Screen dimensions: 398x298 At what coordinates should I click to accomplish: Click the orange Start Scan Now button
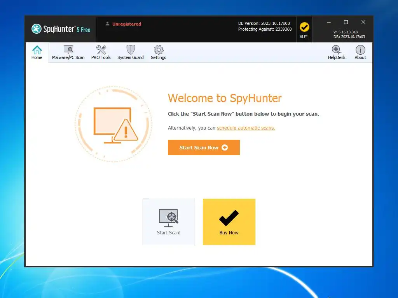point(204,147)
